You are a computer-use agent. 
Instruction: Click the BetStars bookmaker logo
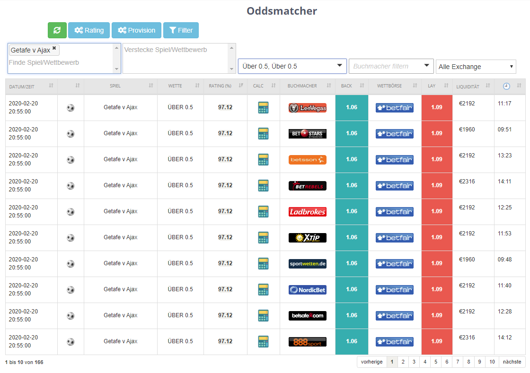[x=308, y=134]
